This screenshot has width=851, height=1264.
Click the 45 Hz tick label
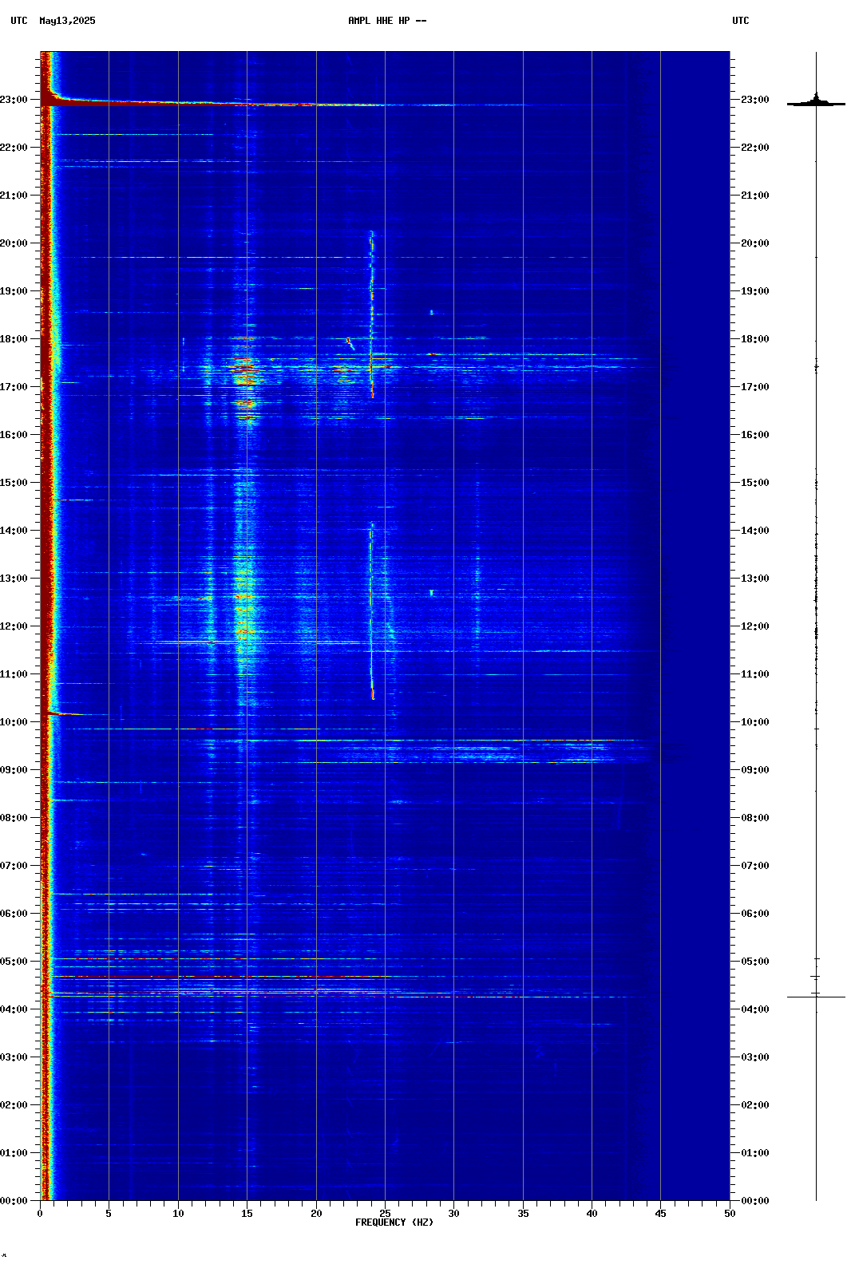[x=660, y=1214]
